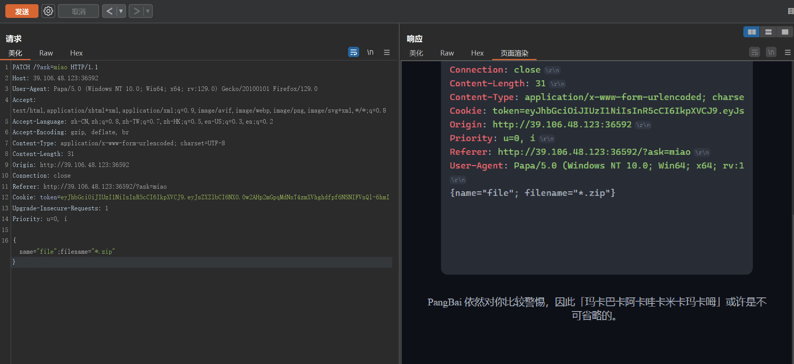Open request panel hamburger menu
The image size is (794, 364).
pos(387,52)
